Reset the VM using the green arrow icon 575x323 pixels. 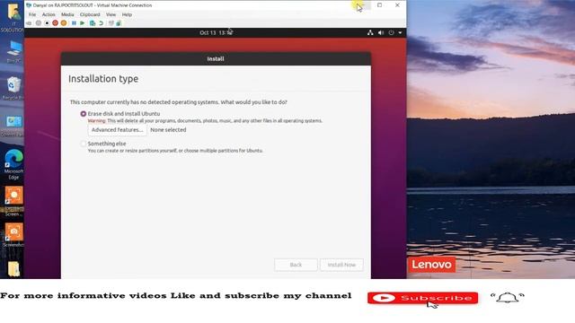(x=83, y=23)
